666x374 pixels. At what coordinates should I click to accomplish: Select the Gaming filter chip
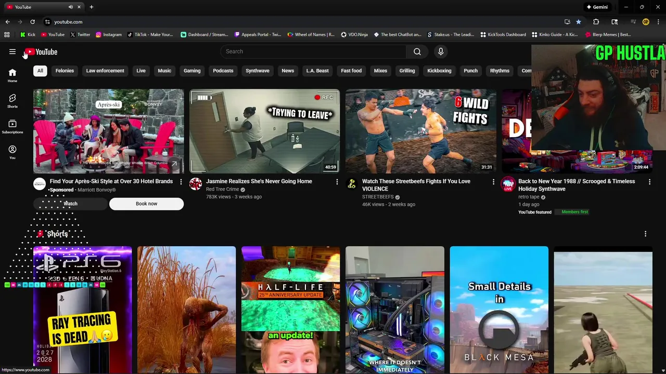[192, 71]
